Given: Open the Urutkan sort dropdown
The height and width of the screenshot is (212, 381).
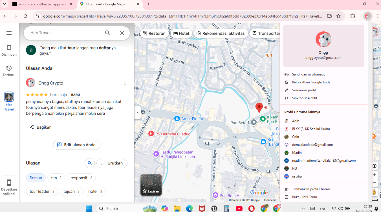Looking at the screenshot, I should click(x=112, y=163).
